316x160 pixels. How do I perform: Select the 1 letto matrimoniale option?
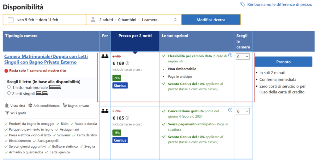coord(9,87)
